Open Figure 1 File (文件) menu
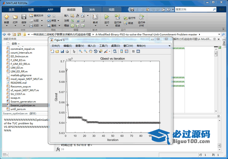The height and width of the screenshot is (159, 228). [55, 46]
